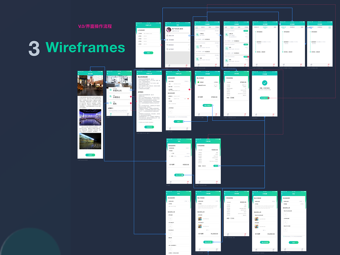This screenshot has width=340, height=255.
Task: Tap back arrow on 报税信息填写 screen
Action: pos(167,141)
